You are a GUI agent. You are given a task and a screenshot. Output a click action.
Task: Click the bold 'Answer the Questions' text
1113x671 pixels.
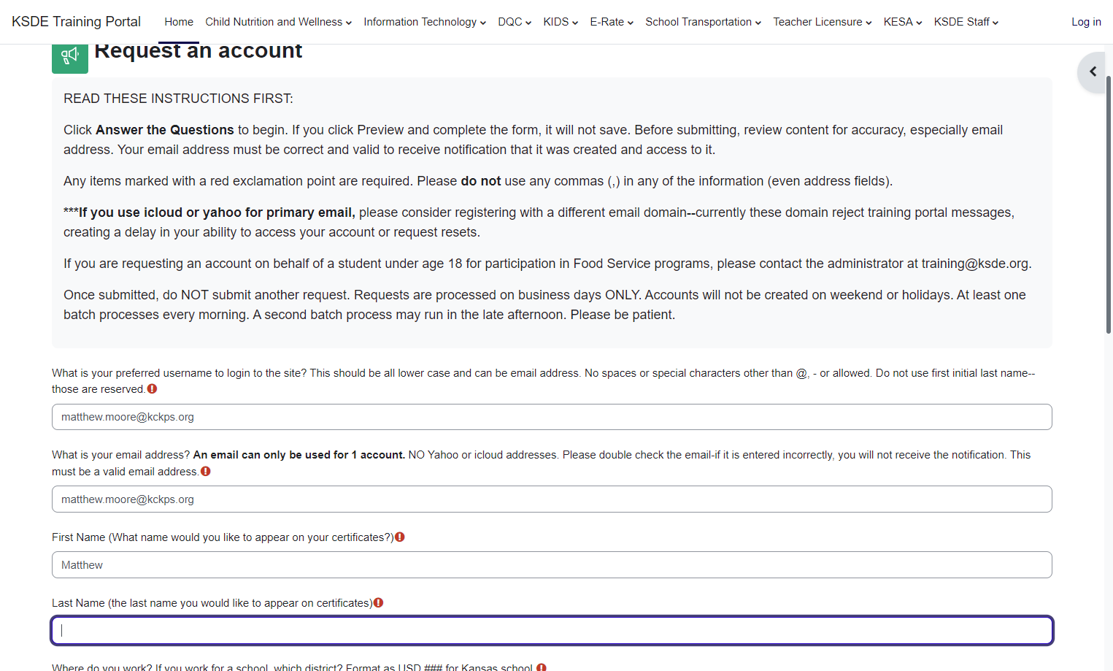(165, 130)
